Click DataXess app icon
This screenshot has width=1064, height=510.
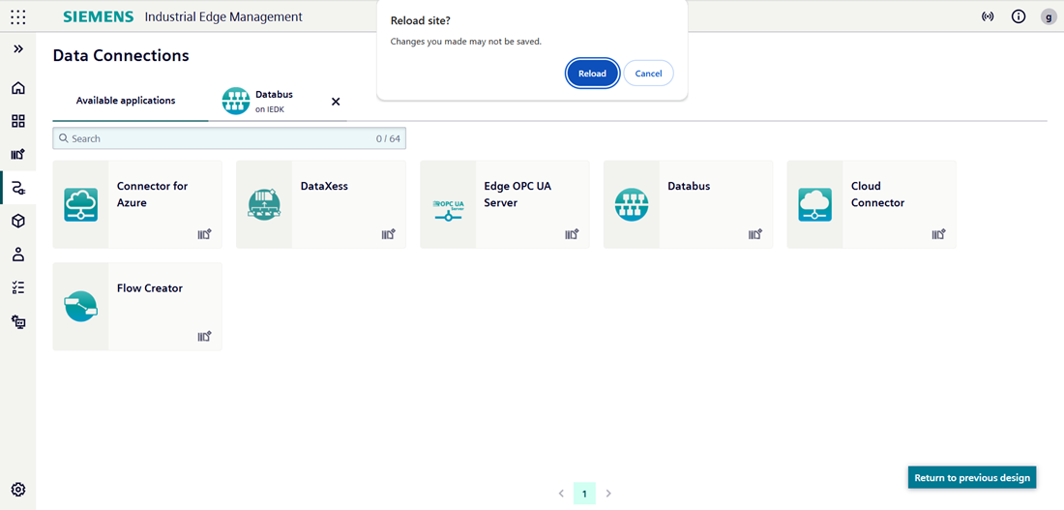tap(264, 204)
